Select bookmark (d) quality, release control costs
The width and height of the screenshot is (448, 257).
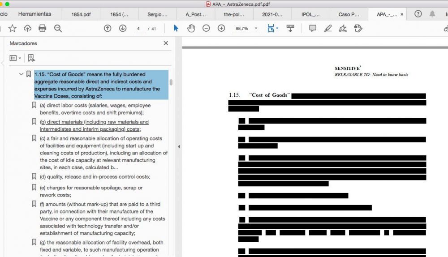point(95,177)
